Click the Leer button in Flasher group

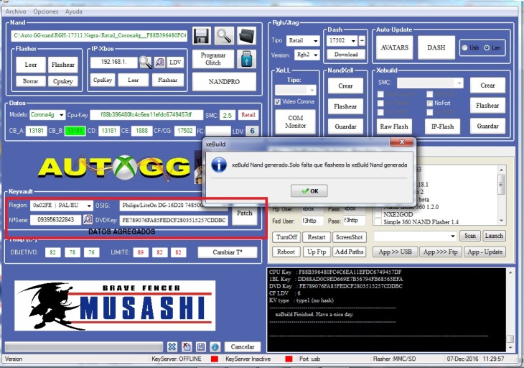31,65
